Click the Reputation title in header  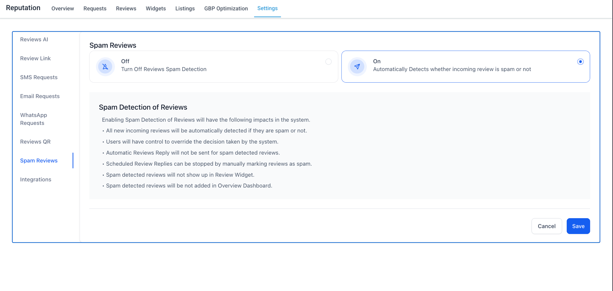[x=23, y=8]
